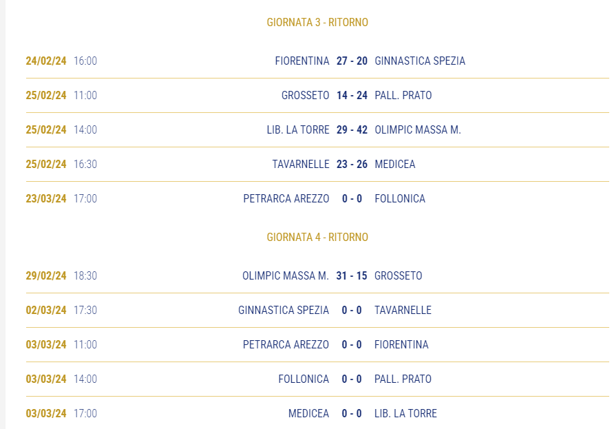The image size is (612, 429).
Task: Open the Fiorentina vs Ginnastica Spezia match
Action: point(317,61)
